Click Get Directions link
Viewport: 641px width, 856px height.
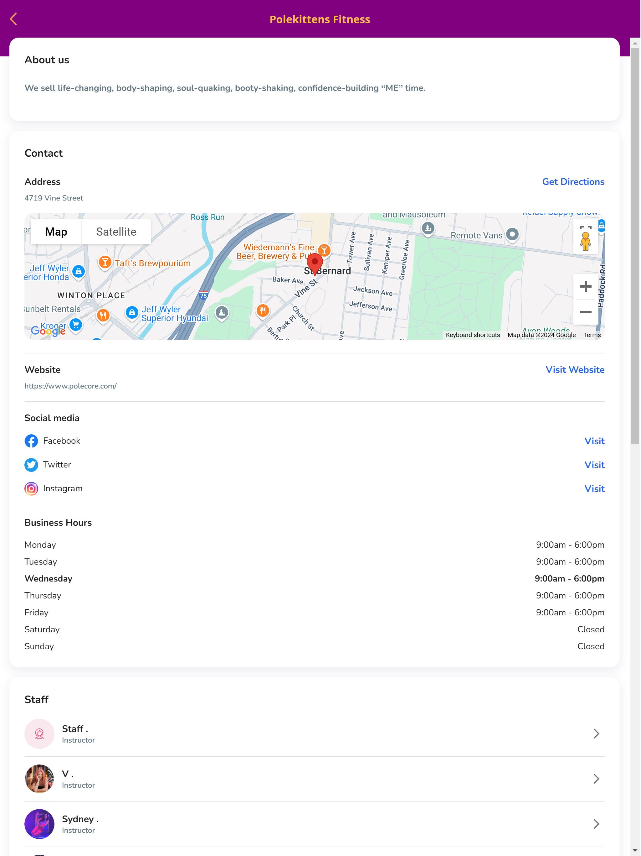point(573,182)
